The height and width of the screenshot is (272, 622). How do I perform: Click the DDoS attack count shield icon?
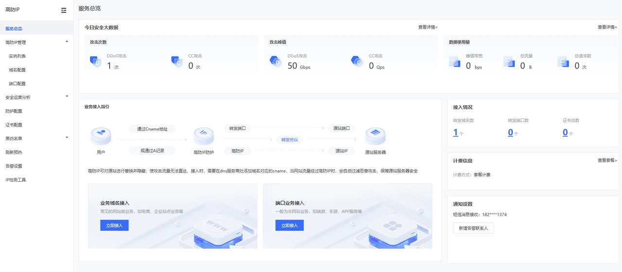point(96,61)
